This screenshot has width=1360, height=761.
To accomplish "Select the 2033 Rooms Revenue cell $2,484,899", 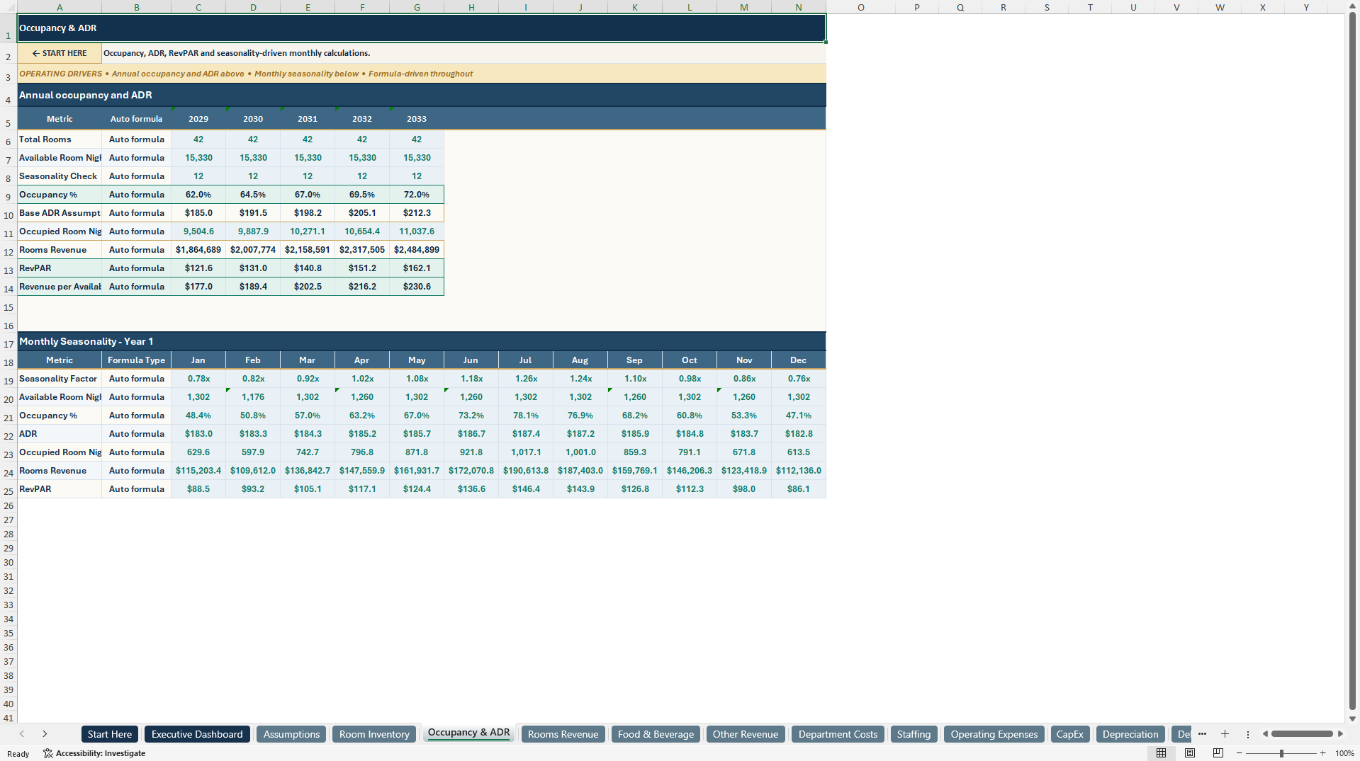I will click(417, 250).
